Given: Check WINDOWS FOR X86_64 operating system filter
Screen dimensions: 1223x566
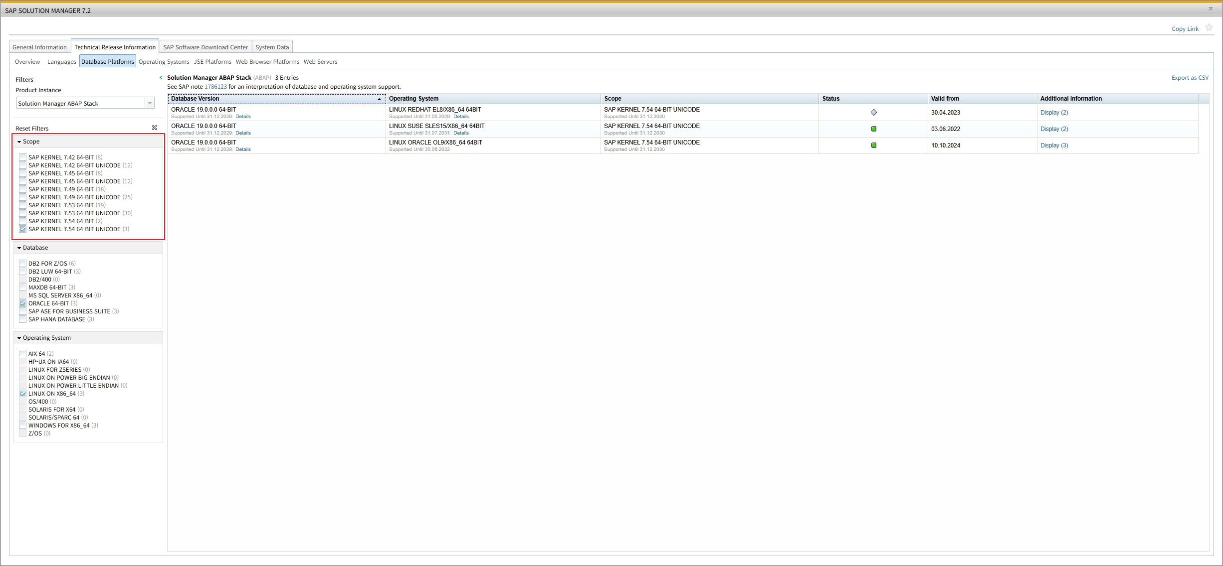Looking at the screenshot, I should tap(22, 425).
